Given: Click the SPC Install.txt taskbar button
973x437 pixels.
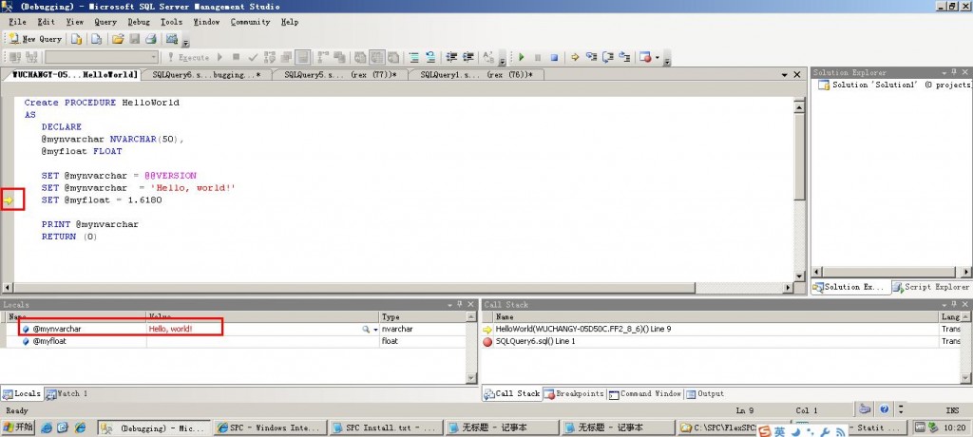Looking at the screenshot, I should coord(386,427).
